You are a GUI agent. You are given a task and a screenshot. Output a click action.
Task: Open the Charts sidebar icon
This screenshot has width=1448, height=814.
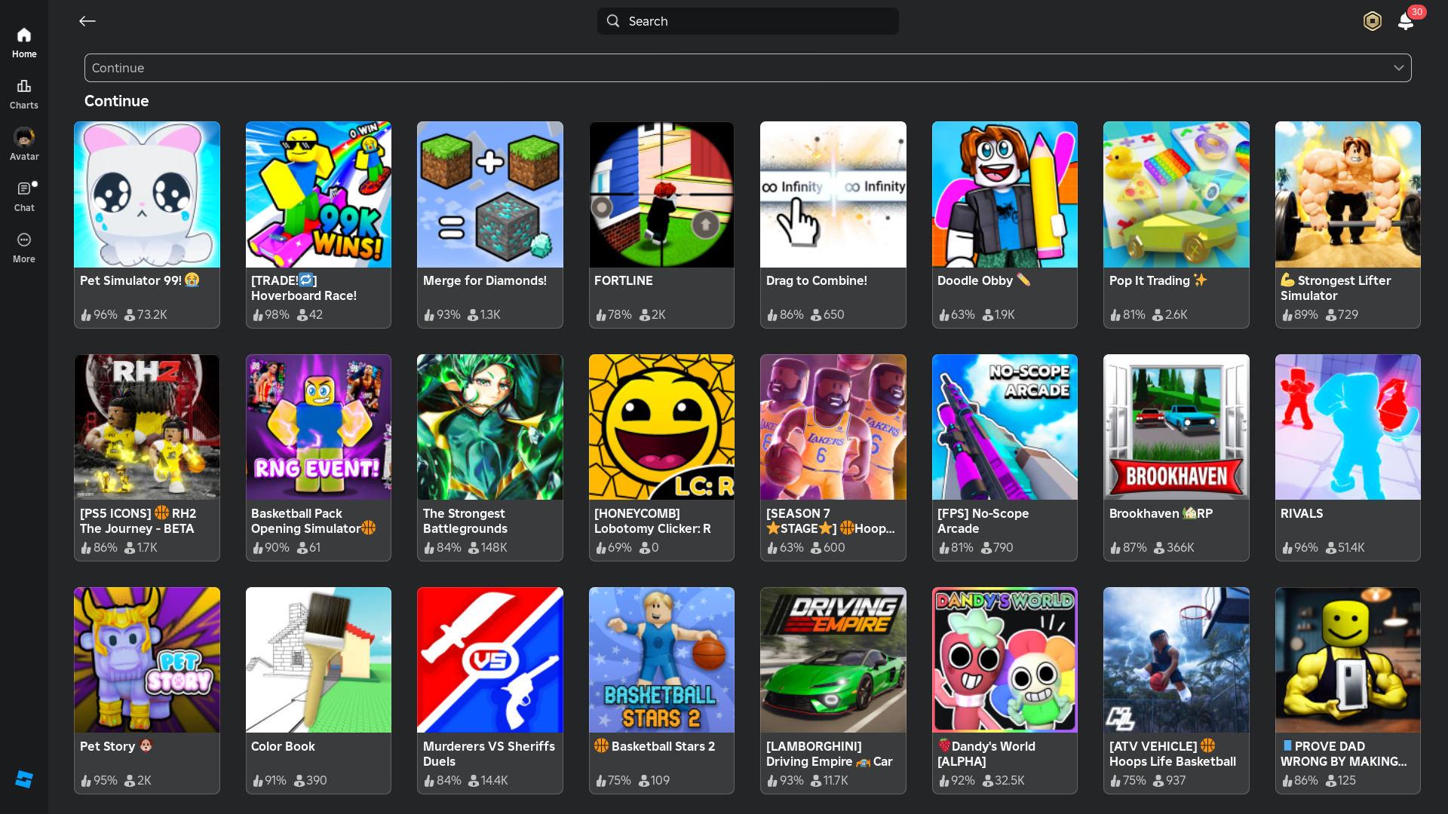coord(24,93)
